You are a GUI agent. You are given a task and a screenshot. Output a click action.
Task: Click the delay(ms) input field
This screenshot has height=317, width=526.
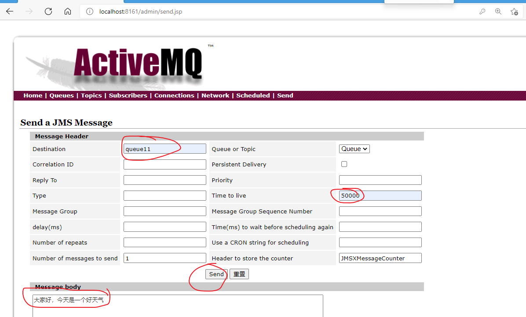pyautogui.click(x=165, y=227)
